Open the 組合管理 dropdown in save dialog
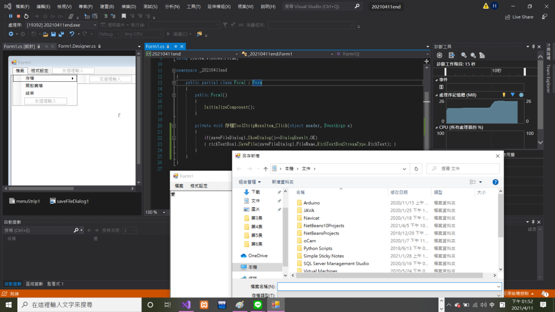555x312 pixels. point(249,182)
